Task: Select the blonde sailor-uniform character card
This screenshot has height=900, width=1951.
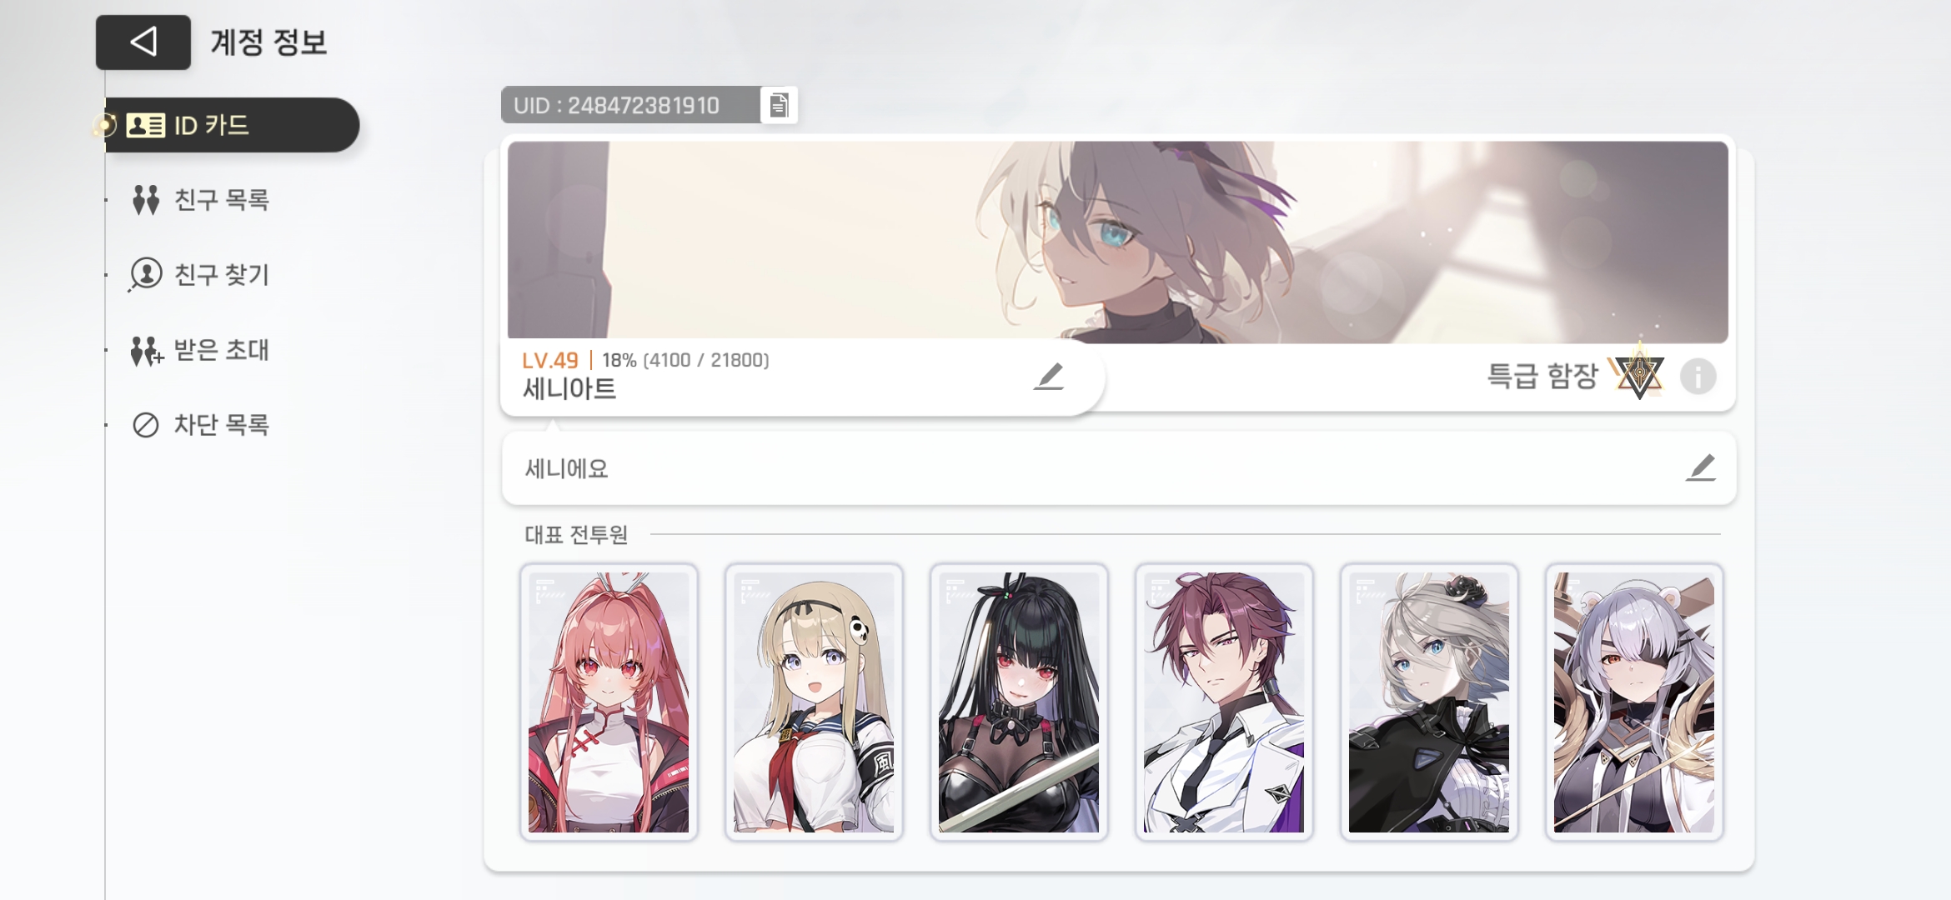Action: (x=814, y=702)
